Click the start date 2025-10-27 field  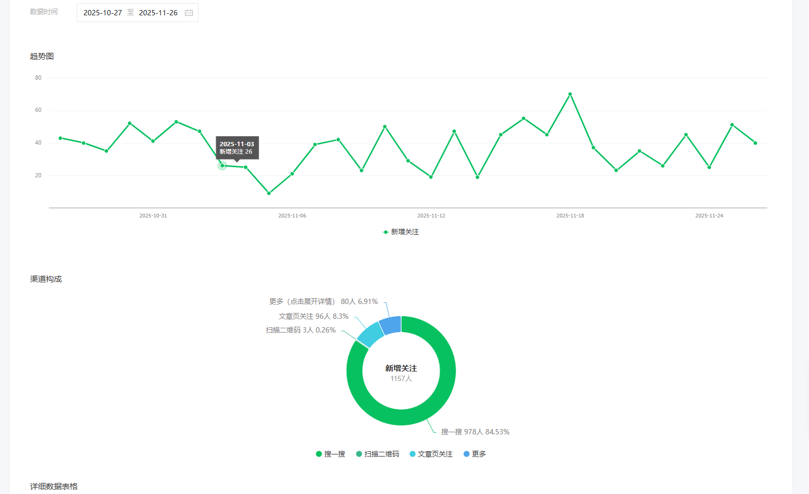103,13
